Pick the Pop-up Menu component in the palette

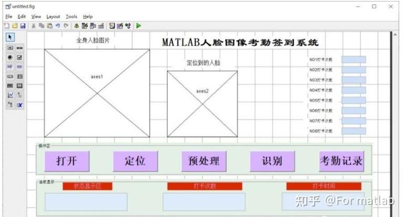point(10,77)
